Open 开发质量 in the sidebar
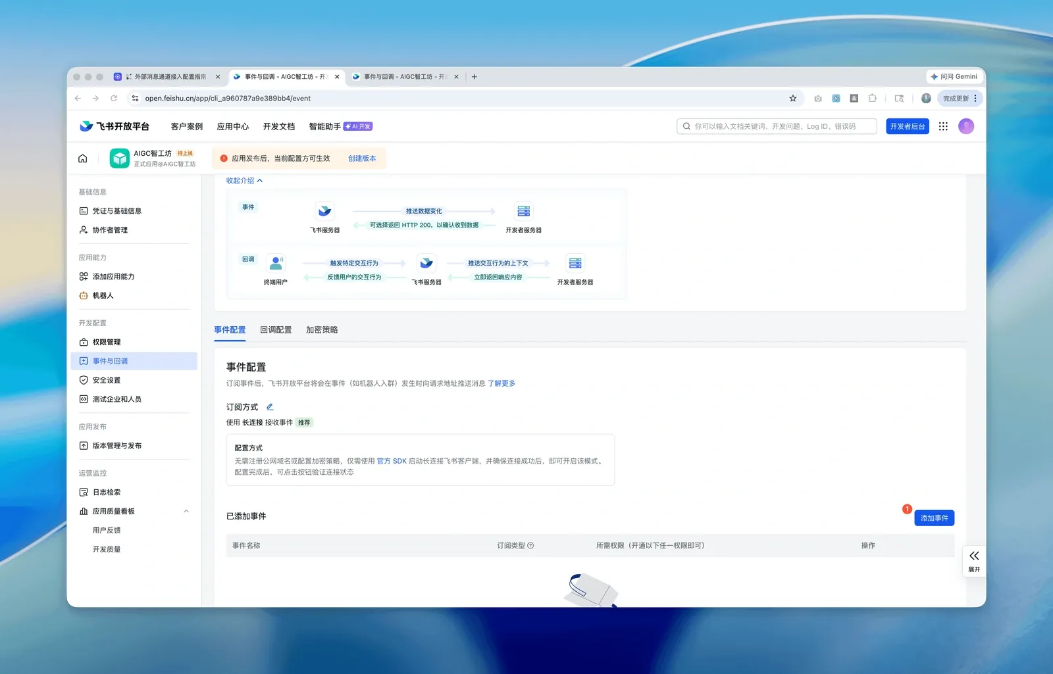The image size is (1053, 674). [107, 550]
